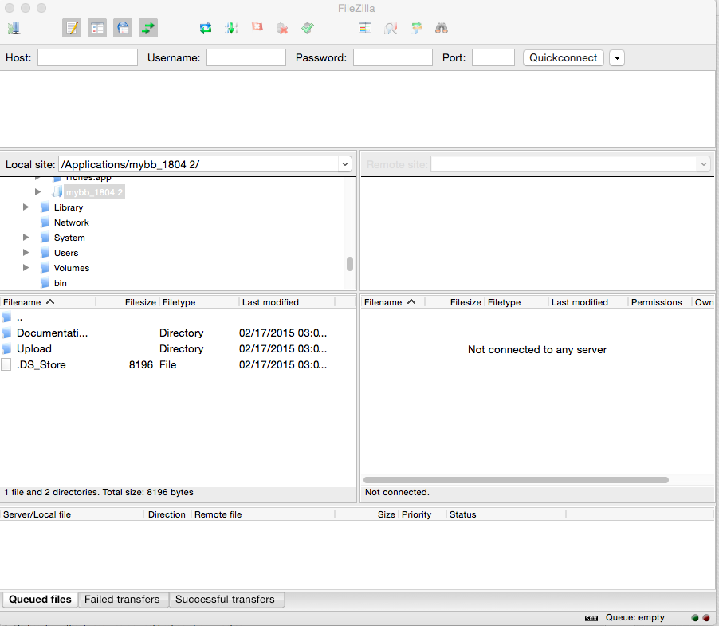Select the mybb_1804 2 tree item
This screenshot has width=719, height=626.
[x=94, y=192]
